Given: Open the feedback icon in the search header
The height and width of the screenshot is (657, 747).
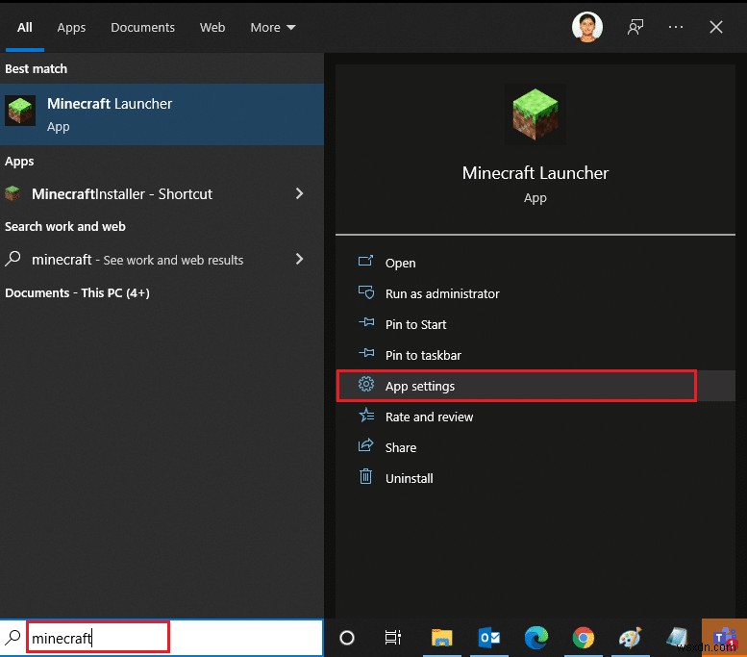Looking at the screenshot, I should pos(635,27).
